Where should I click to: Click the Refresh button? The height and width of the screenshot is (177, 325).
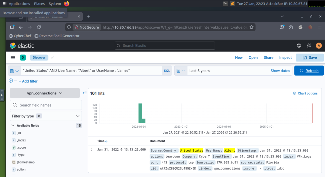pyautogui.click(x=309, y=70)
